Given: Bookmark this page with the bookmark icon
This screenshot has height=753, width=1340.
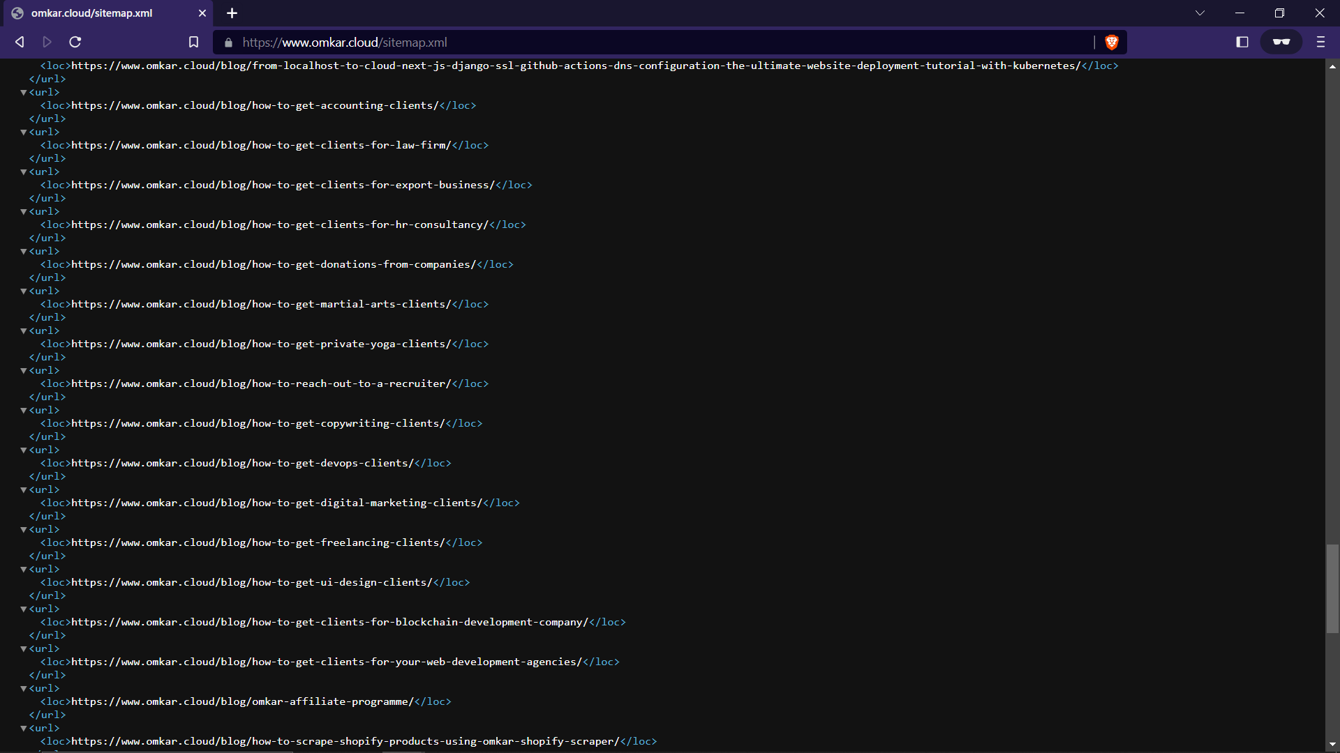Looking at the screenshot, I should pos(193,42).
